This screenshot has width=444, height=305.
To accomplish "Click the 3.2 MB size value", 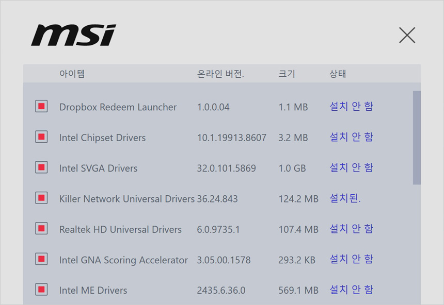I will [293, 138].
